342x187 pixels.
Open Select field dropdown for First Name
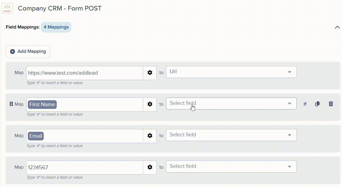pyautogui.click(x=231, y=103)
